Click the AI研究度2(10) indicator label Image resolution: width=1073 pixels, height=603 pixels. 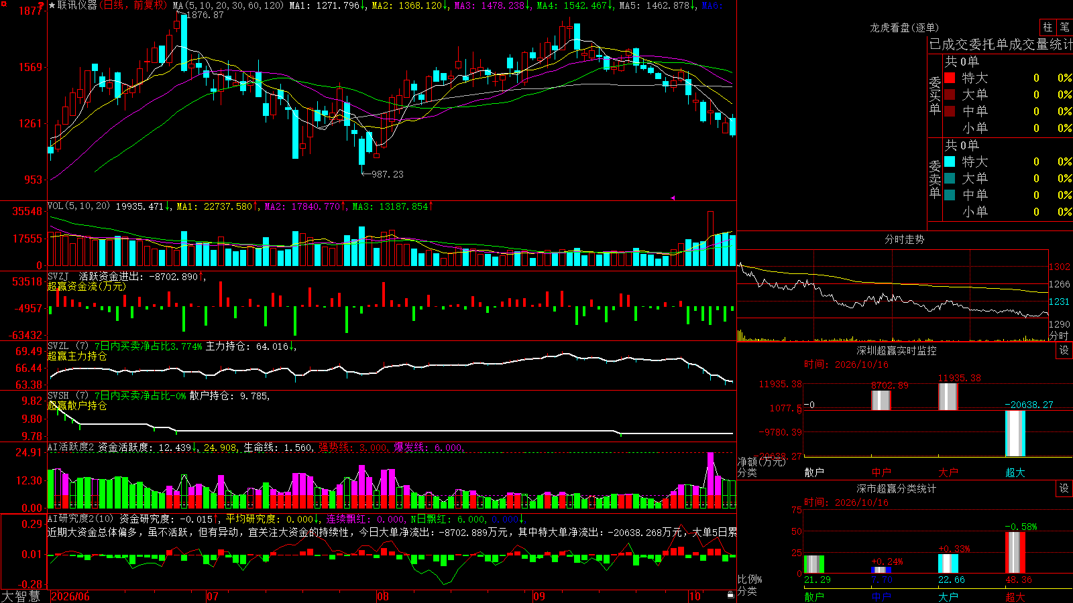pyautogui.click(x=81, y=519)
